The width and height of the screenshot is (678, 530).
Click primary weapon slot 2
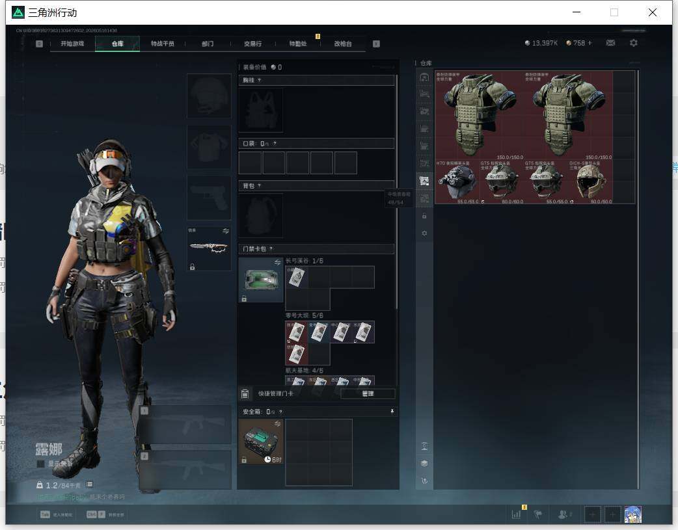point(185,470)
